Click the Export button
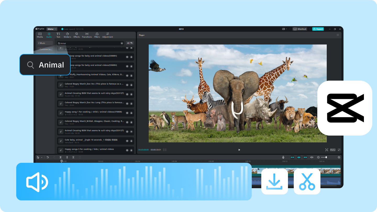Image resolution: width=377 pixels, height=212 pixels. pyautogui.click(x=318, y=29)
